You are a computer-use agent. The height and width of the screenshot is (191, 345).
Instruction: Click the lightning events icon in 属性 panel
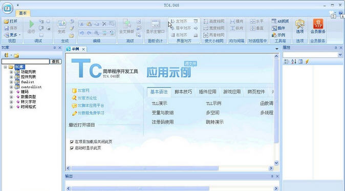click(307, 61)
